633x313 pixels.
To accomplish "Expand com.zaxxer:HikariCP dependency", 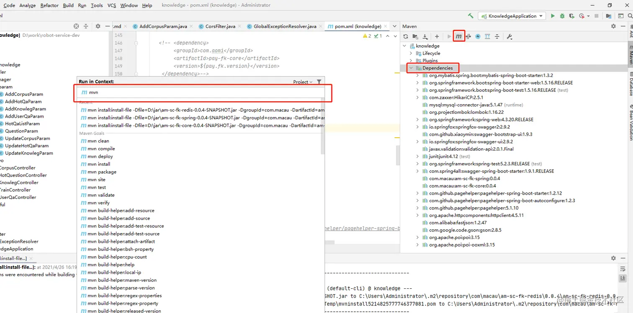I will (417, 97).
